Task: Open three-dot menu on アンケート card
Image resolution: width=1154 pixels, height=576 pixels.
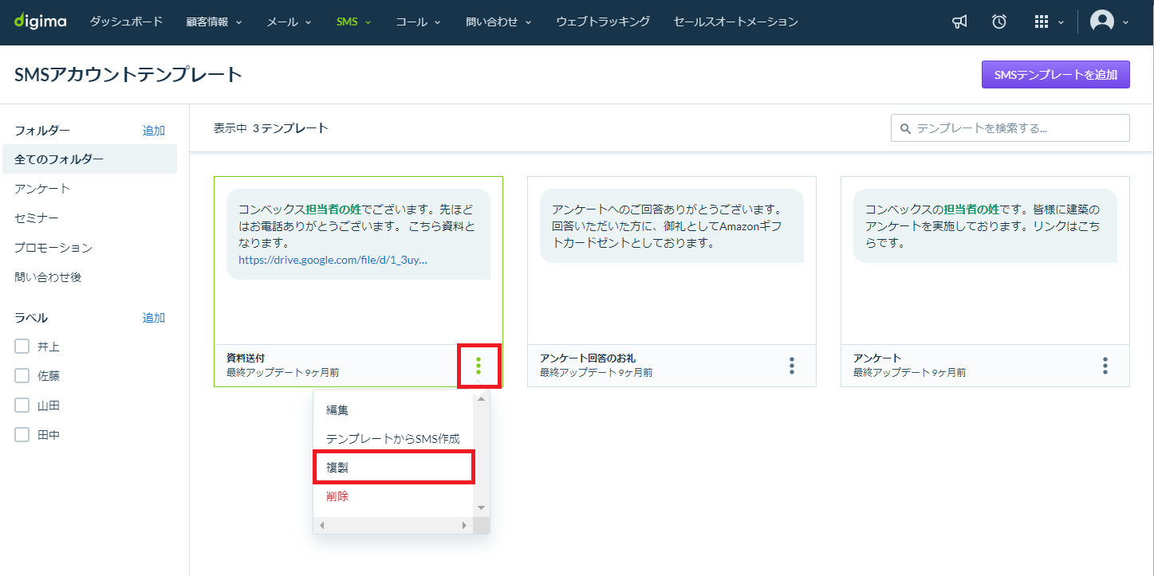Action: click(1105, 366)
